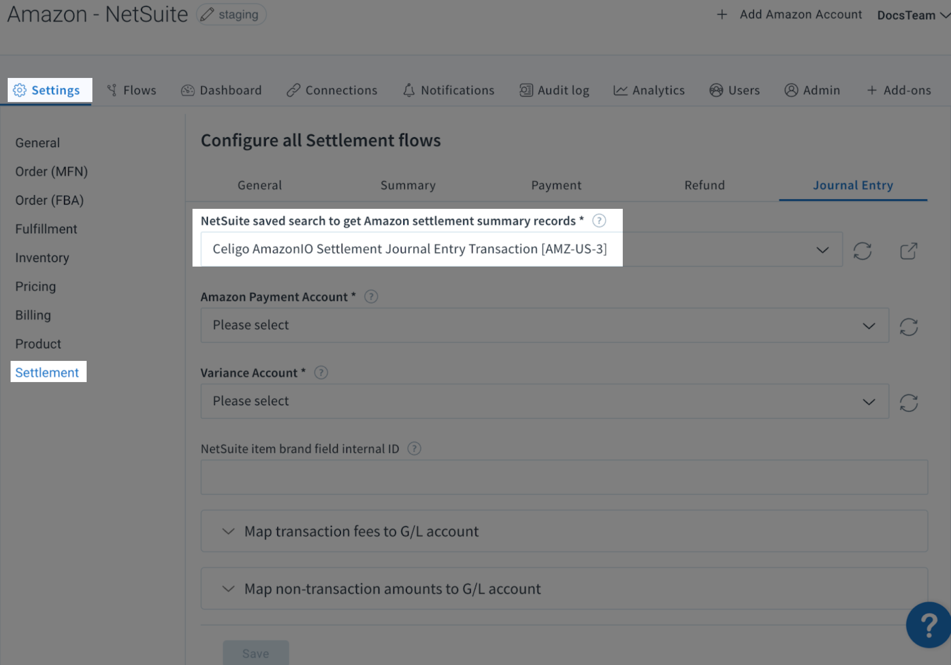Image resolution: width=951 pixels, height=665 pixels.
Task: Open the Analytics tab
Action: pyautogui.click(x=649, y=90)
